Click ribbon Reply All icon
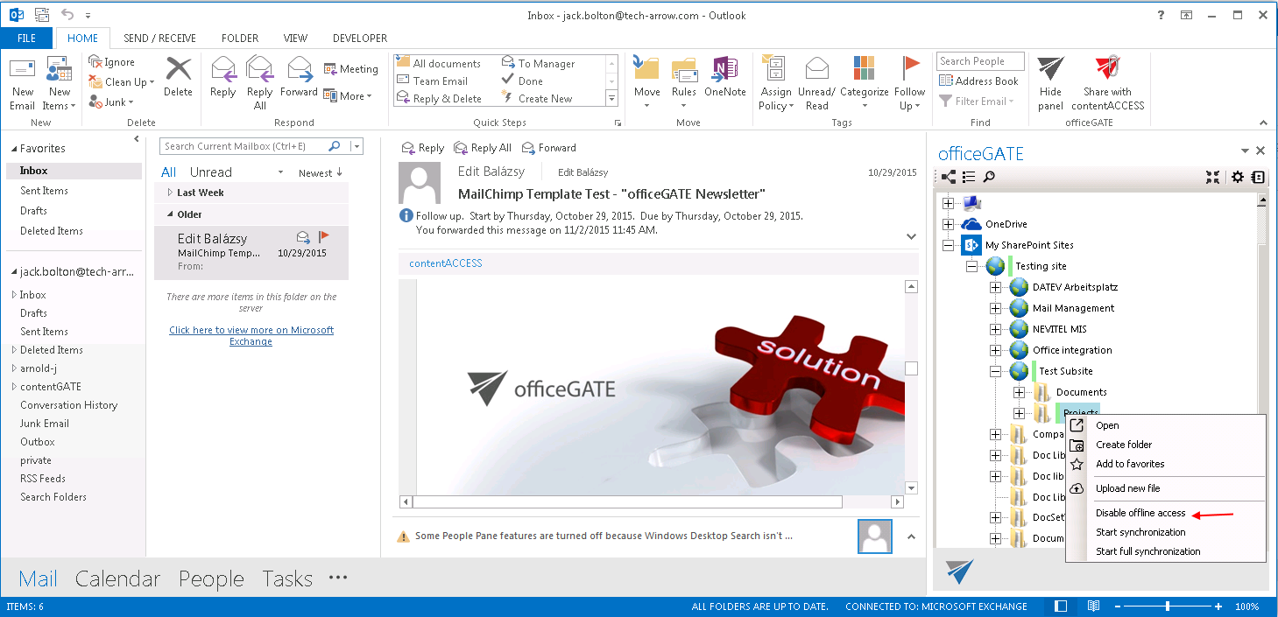The image size is (1278, 617). [259, 83]
